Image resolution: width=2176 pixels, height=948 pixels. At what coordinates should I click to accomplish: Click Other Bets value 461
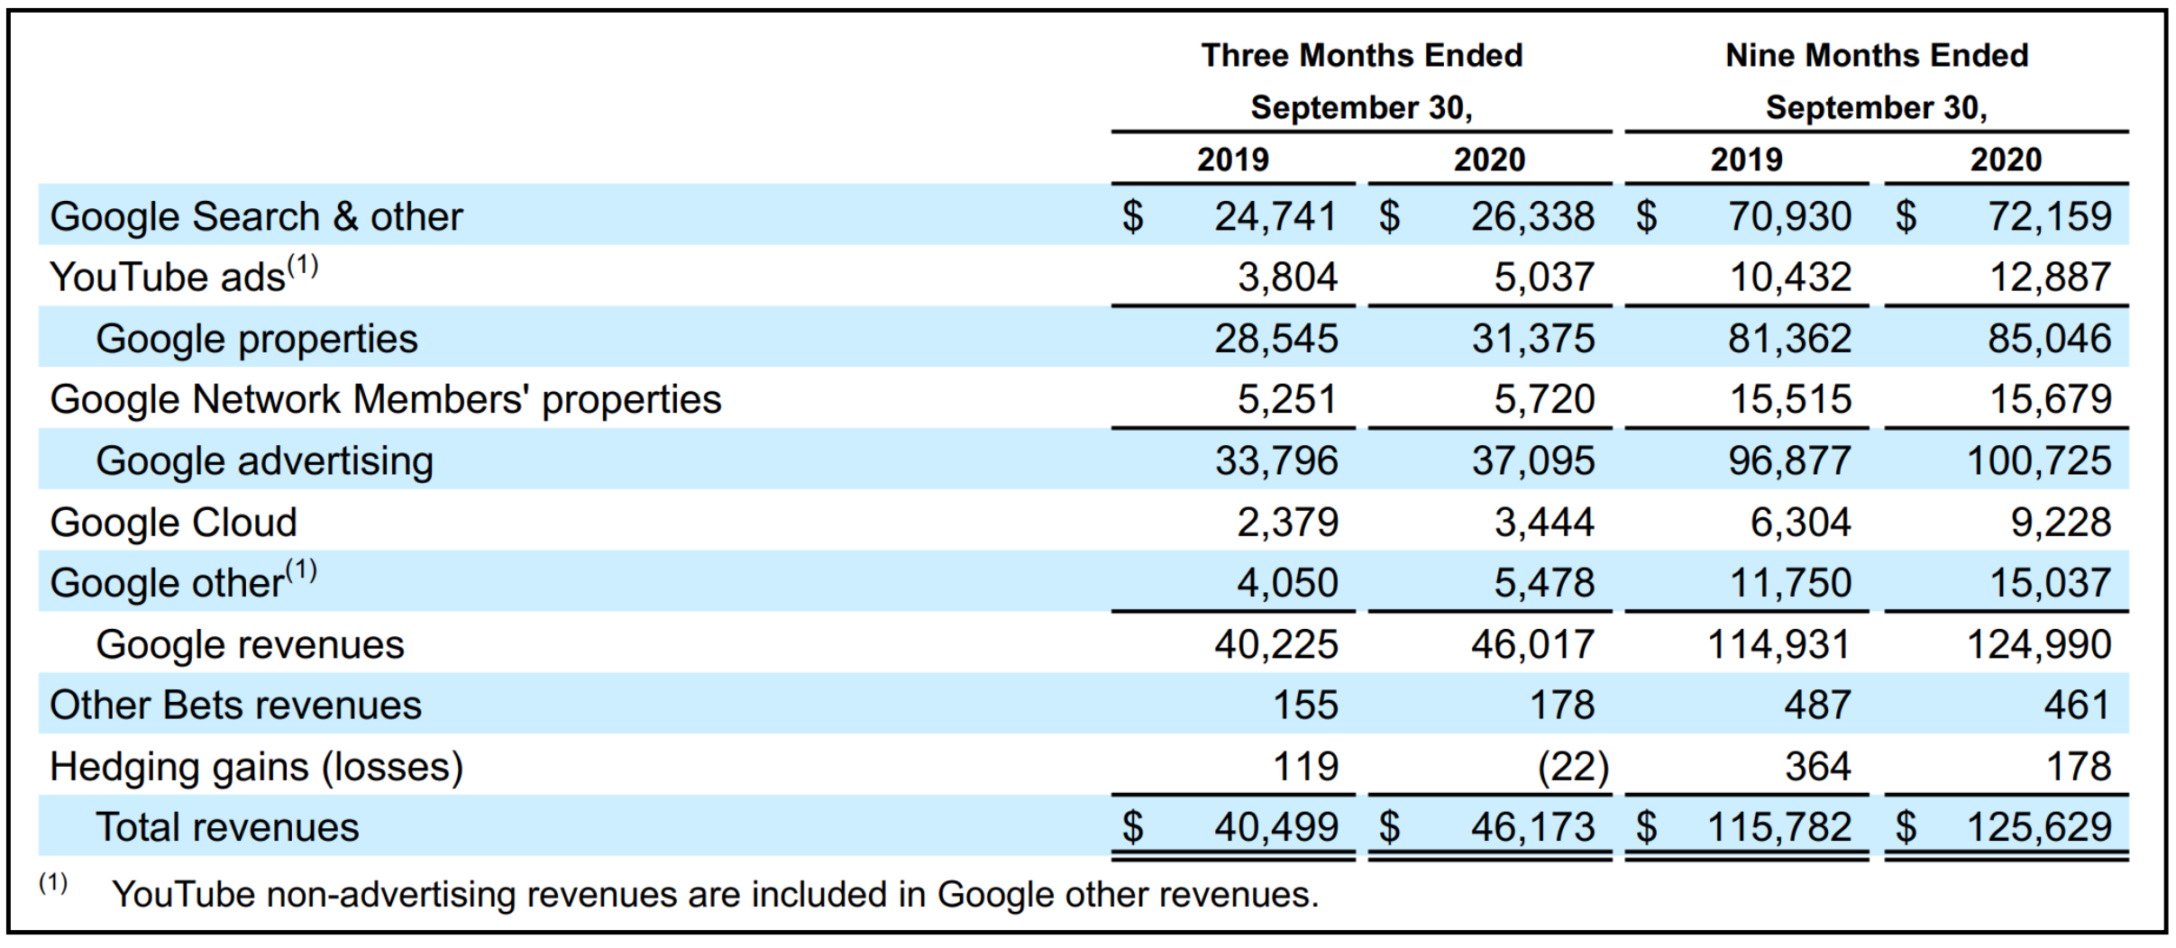[2078, 706]
